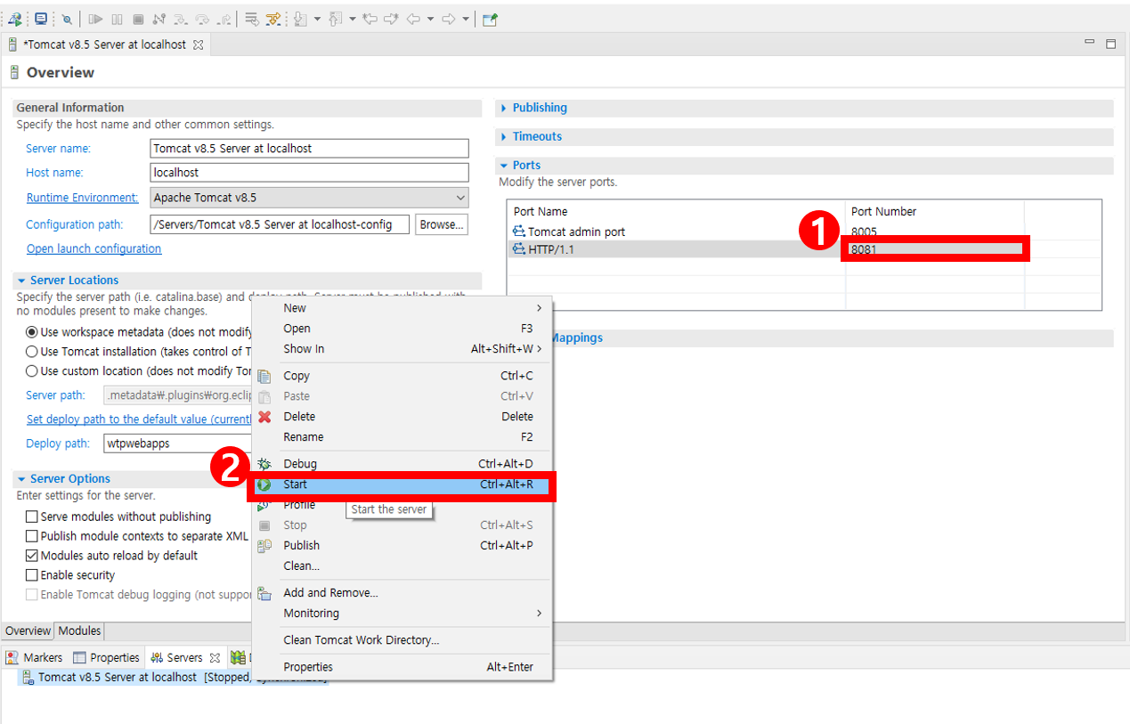Viewport: 1130px width, 724px height.
Task: Expand the Timeouts section
Action: [x=504, y=136]
